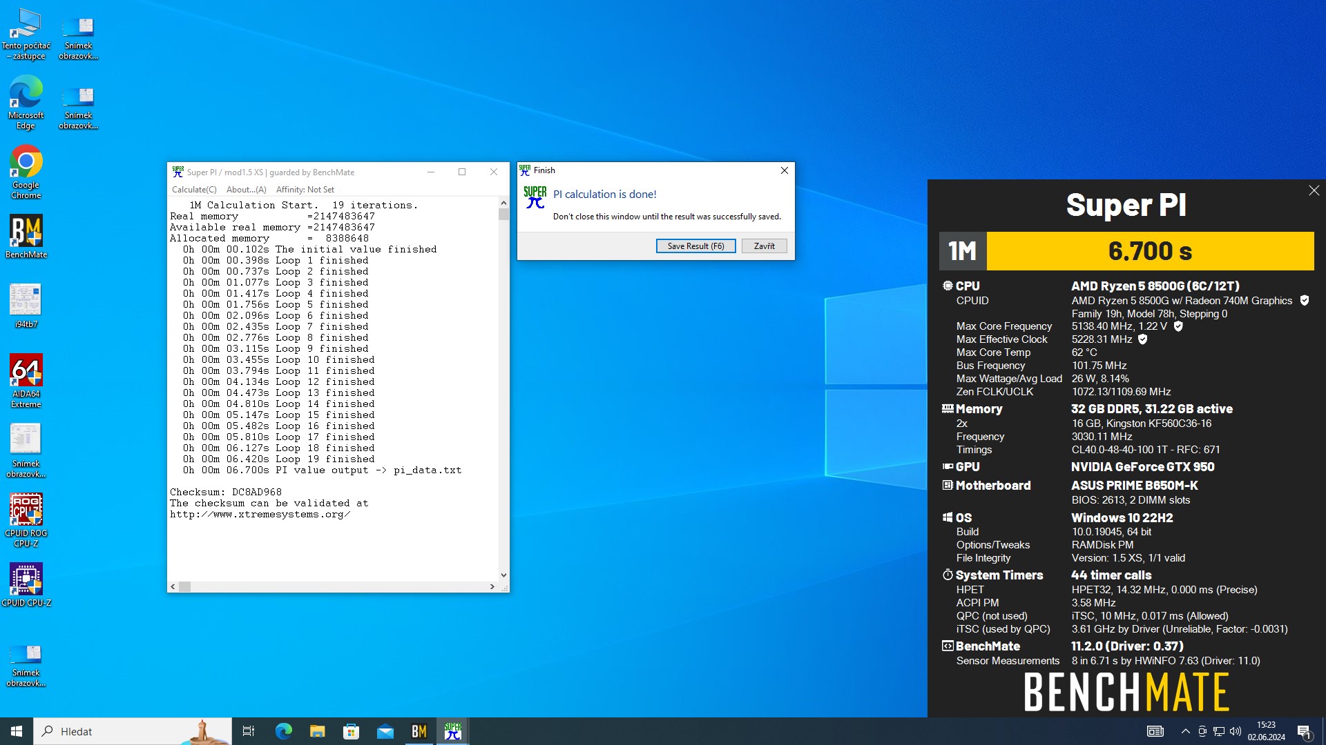Screen dimensions: 1326x745
Task: Click Windows 10 22H2 text
Action: tap(1122, 518)
